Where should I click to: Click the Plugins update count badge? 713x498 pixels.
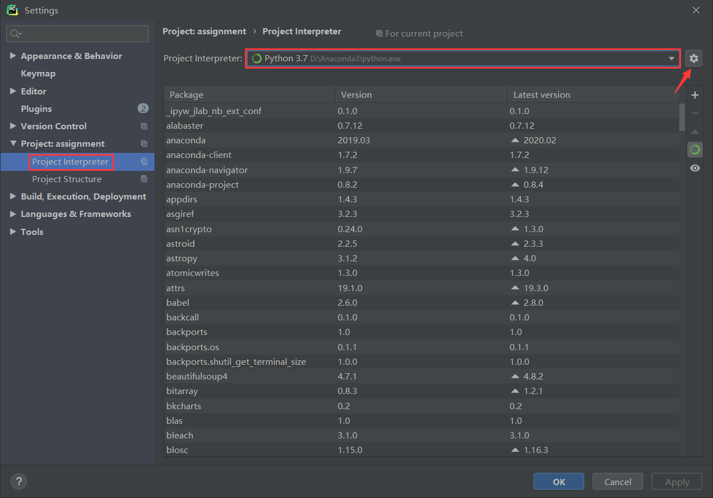143,108
